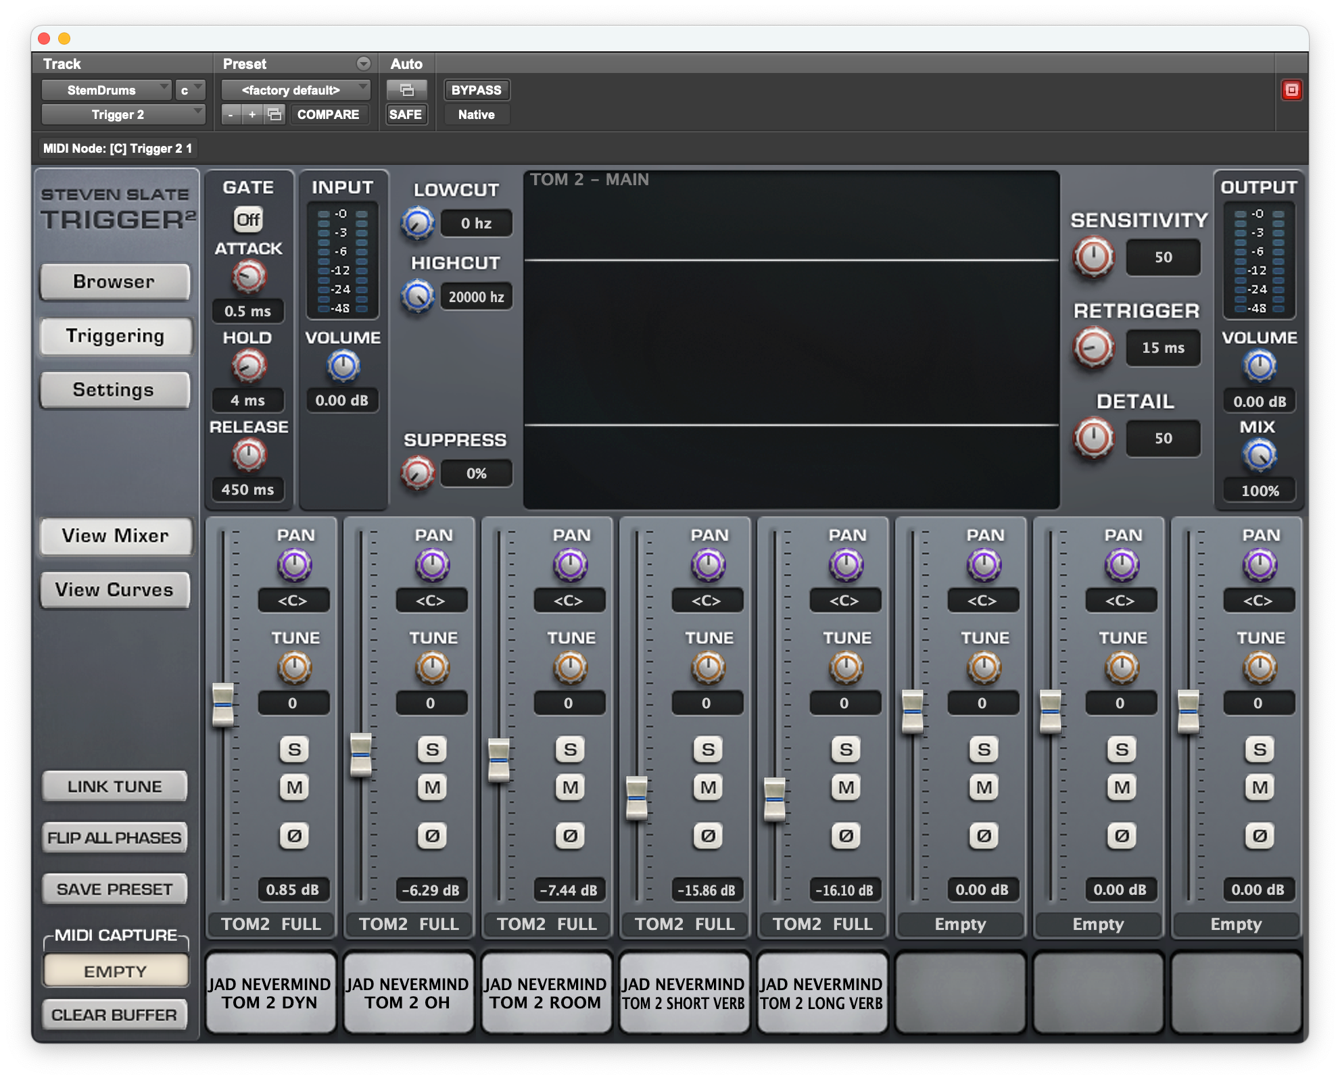Click the LOWCUT knob
1340x1080 pixels.
coord(418,224)
